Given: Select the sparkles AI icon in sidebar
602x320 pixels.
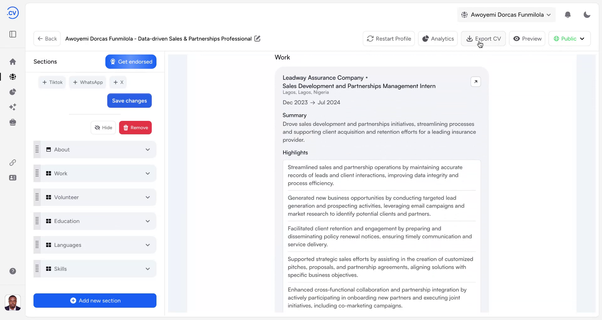Looking at the screenshot, I should [x=13, y=107].
